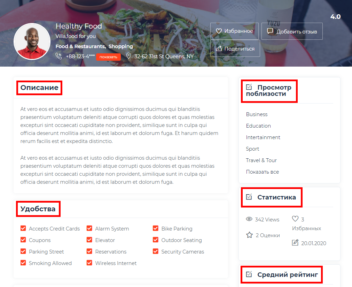Reveal phone number with показать button
The image size is (352, 287).
pyautogui.click(x=108, y=57)
